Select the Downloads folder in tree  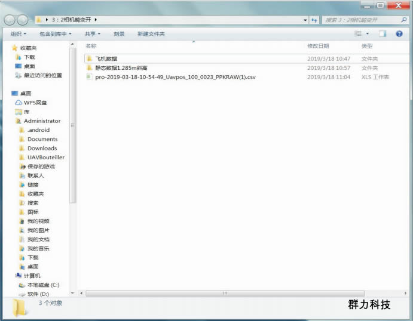[42, 148]
